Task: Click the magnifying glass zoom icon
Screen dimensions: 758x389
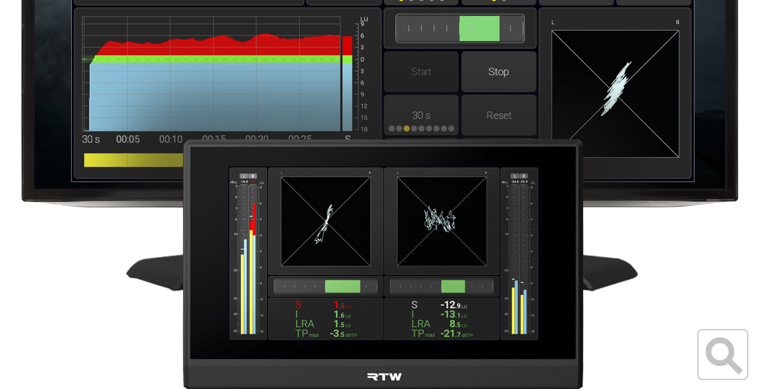Action: coord(722,354)
